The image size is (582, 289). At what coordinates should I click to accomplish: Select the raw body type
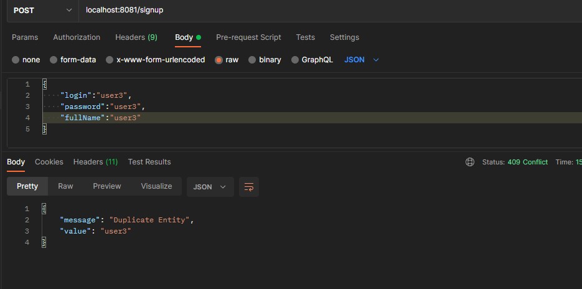[x=227, y=60]
